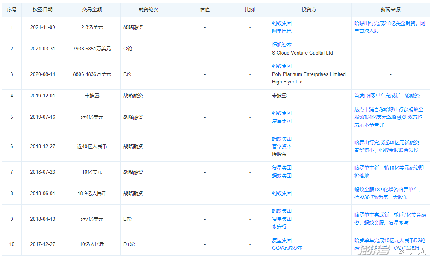Select the 新闻来源 column header
This screenshot has width=434, height=258.
point(390,10)
